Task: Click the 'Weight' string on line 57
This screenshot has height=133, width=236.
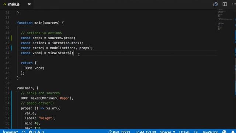Action: 46,118
